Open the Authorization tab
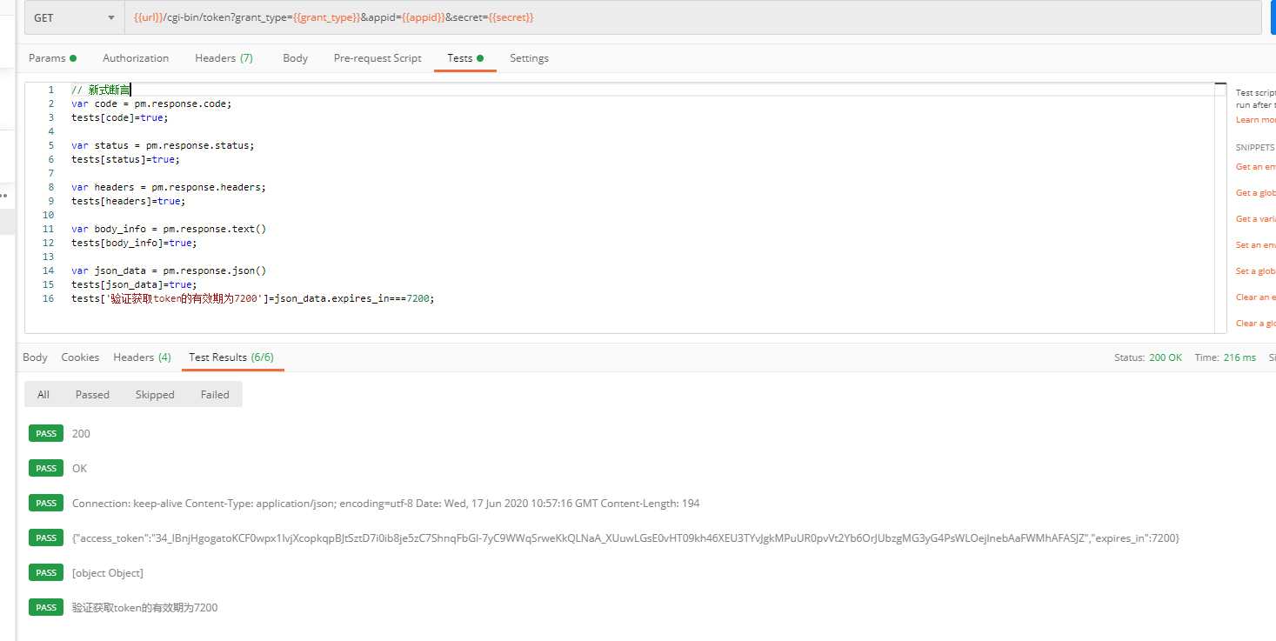 click(136, 58)
